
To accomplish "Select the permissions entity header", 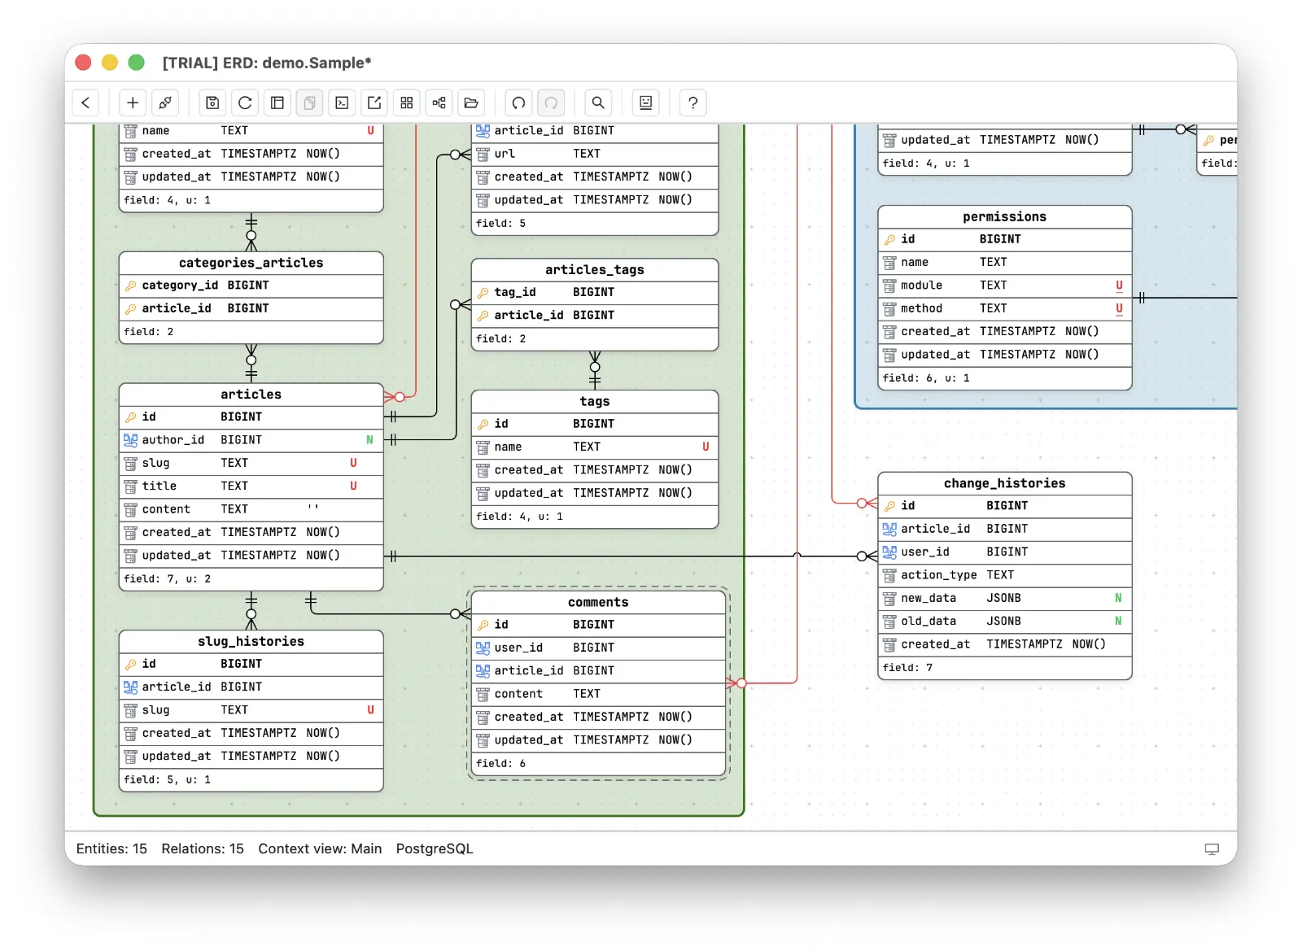I will pos(1004,217).
